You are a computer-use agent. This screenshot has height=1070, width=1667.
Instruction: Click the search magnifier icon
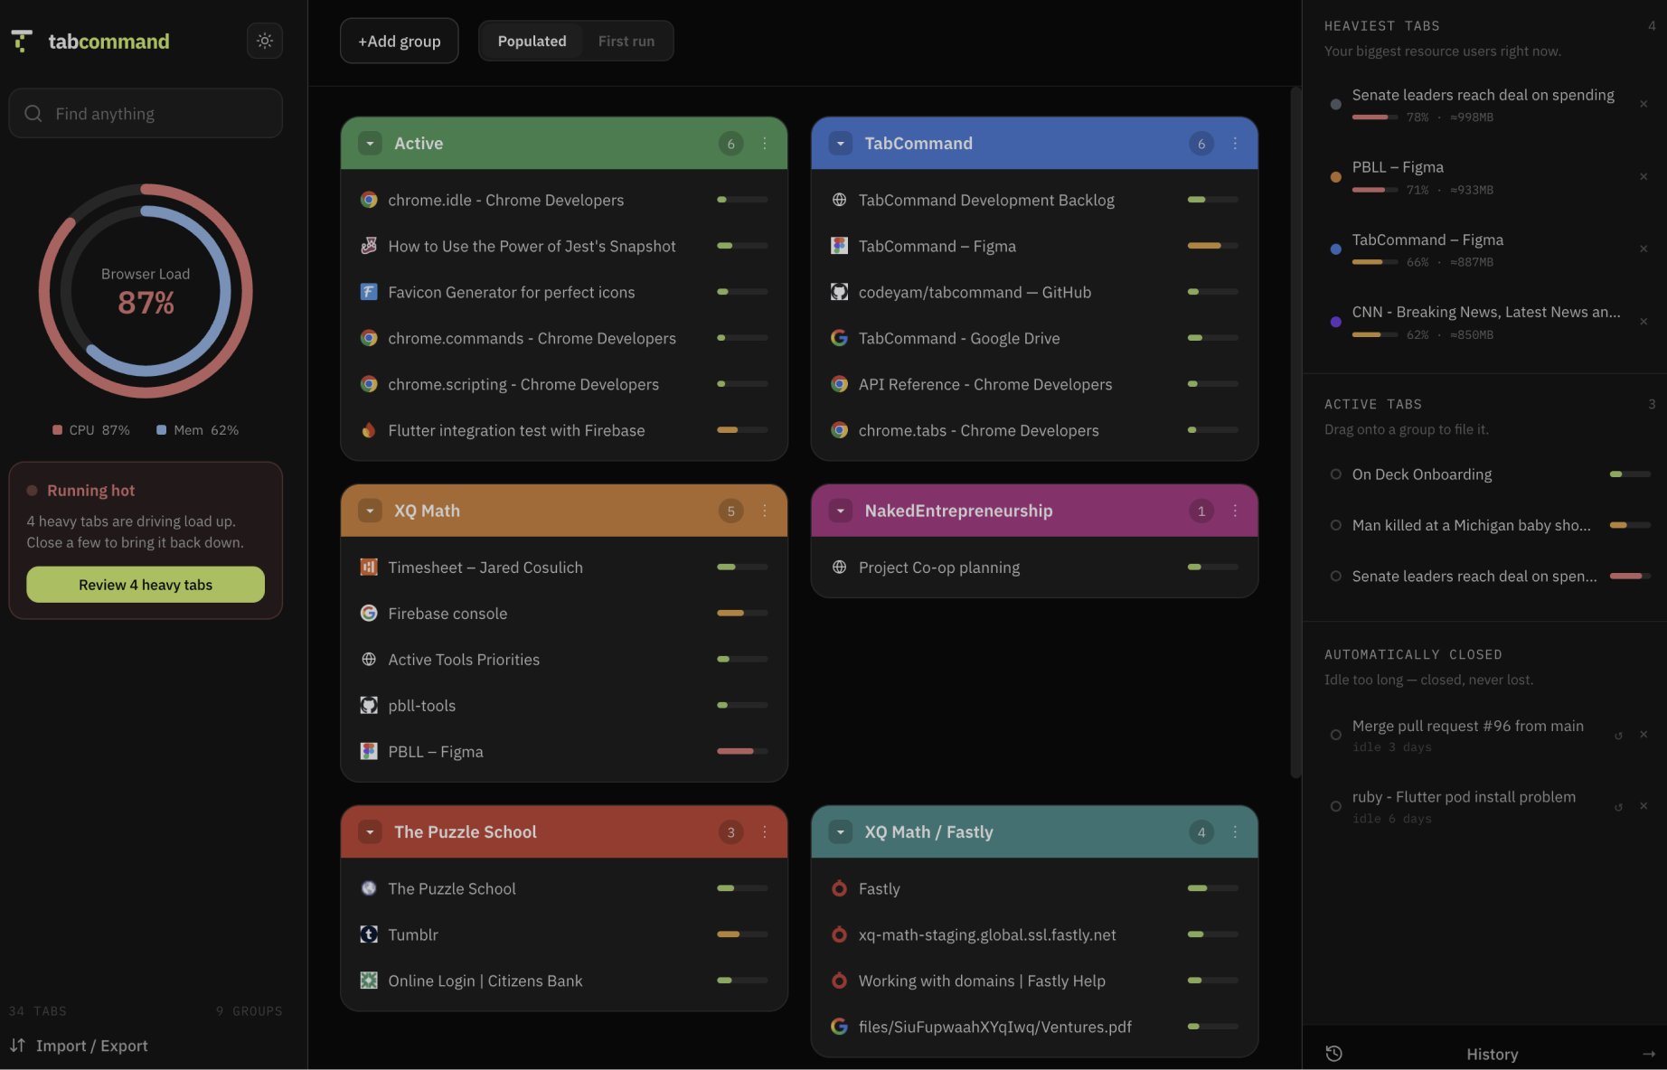pyautogui.click(x=33, y=113)
